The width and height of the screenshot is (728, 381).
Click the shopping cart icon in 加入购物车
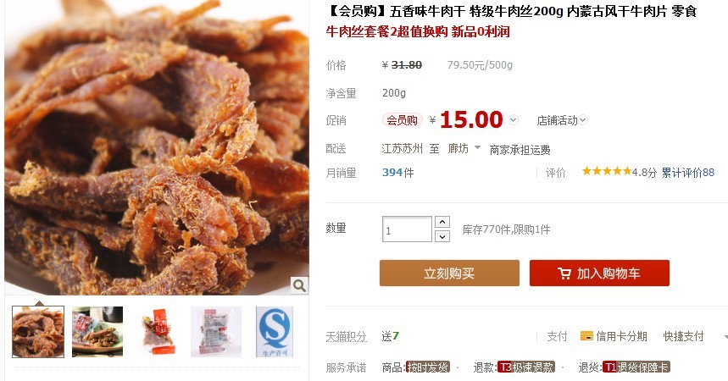click(564, 273)
